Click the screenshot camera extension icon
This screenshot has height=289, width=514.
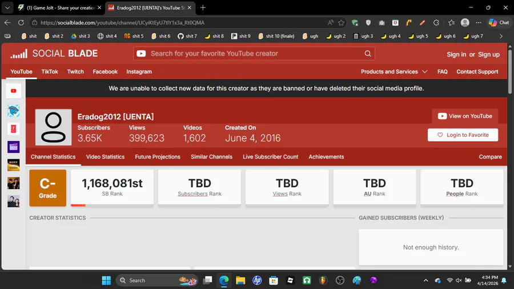[x=382, y=23]
